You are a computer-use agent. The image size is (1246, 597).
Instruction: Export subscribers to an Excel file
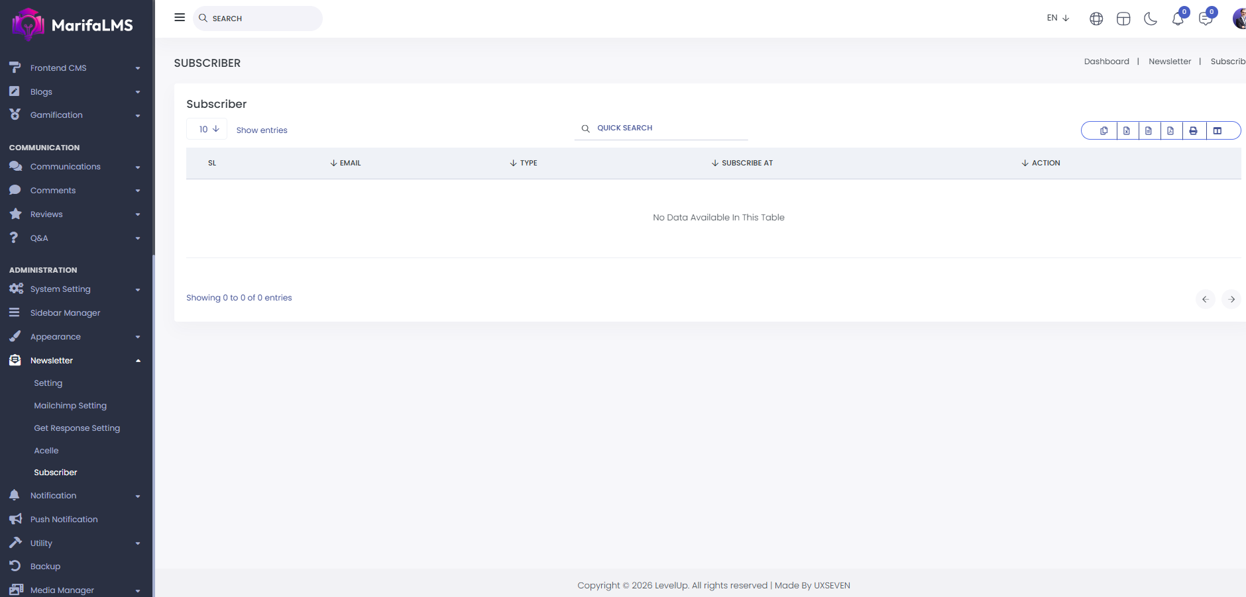pyautogui.click(x=1126, y=130)
